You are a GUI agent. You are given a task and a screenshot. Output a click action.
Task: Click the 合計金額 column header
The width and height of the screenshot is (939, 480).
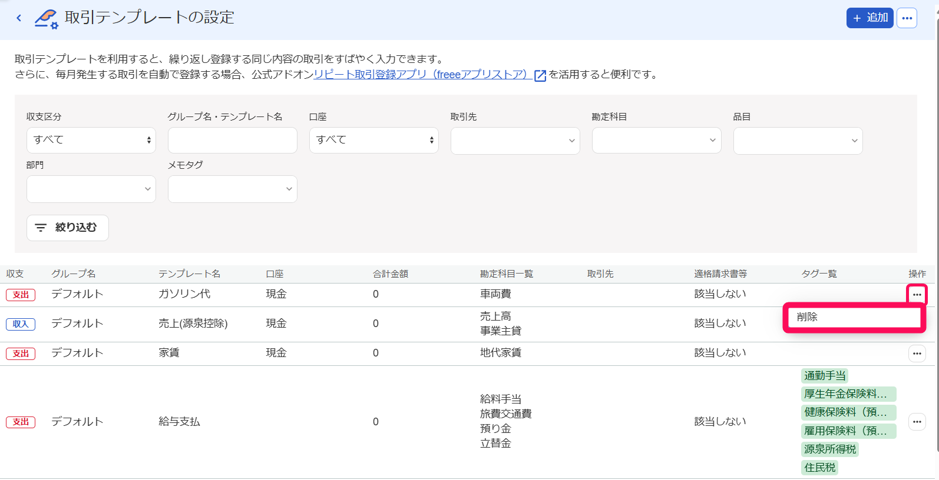click(391, 274)
